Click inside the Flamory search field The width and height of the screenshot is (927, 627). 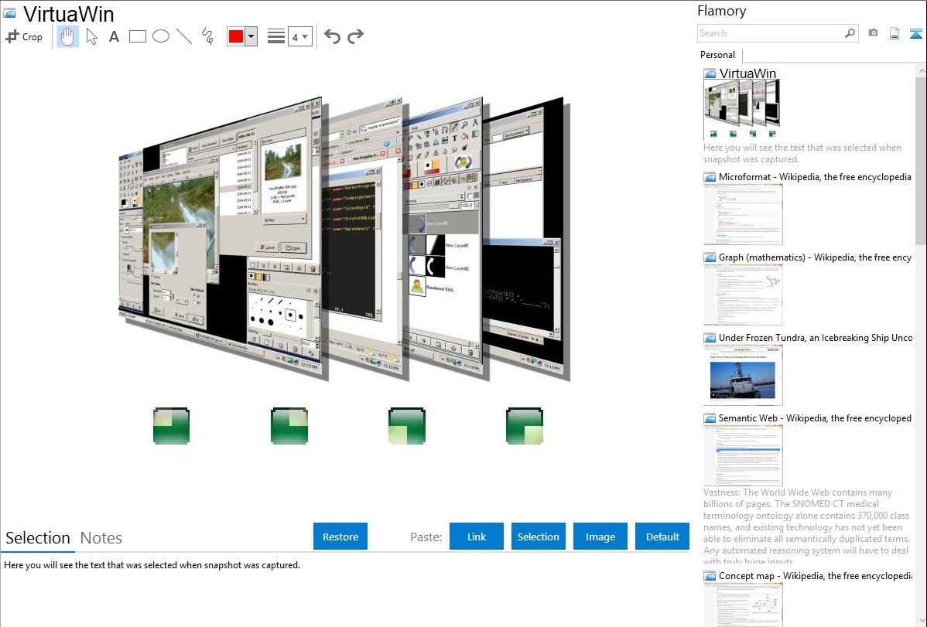click(770, 33)
